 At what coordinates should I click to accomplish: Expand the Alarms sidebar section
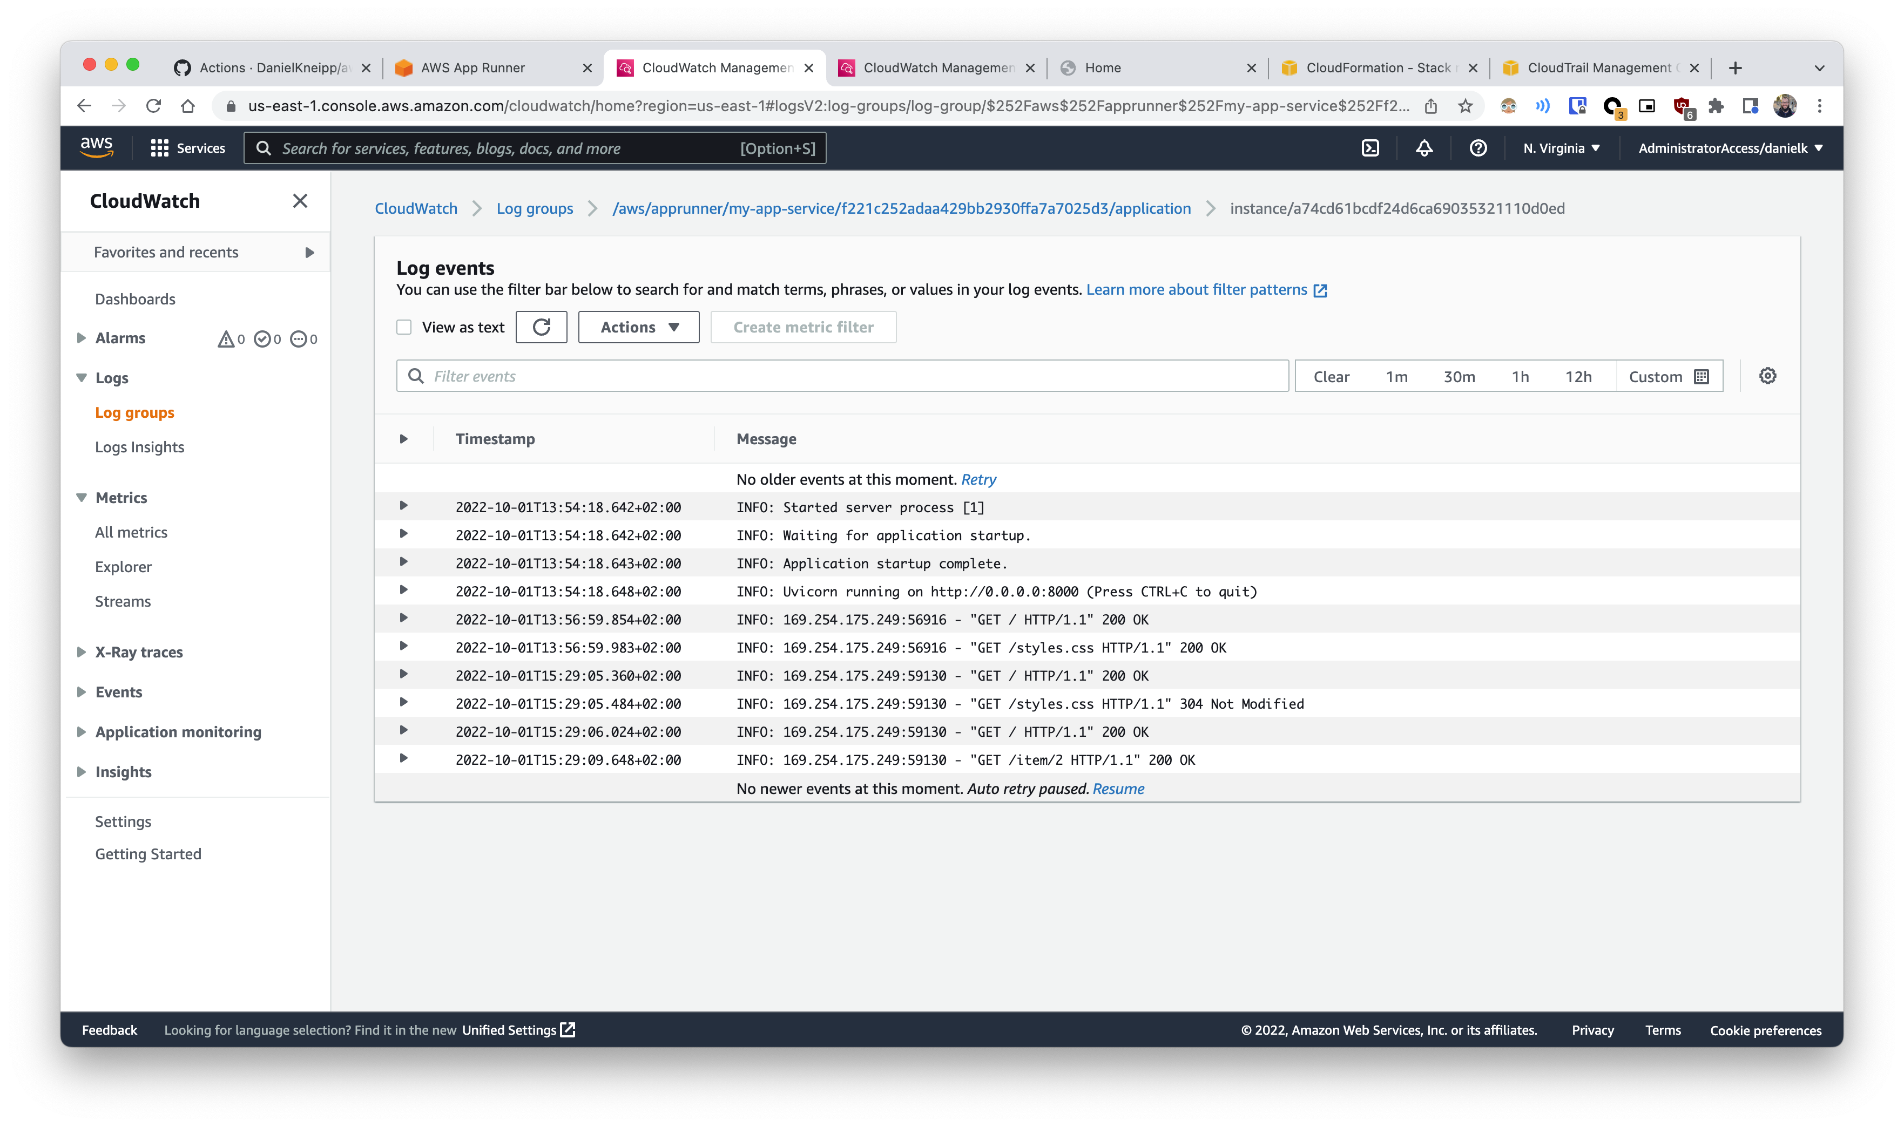[x=82, y=338]
